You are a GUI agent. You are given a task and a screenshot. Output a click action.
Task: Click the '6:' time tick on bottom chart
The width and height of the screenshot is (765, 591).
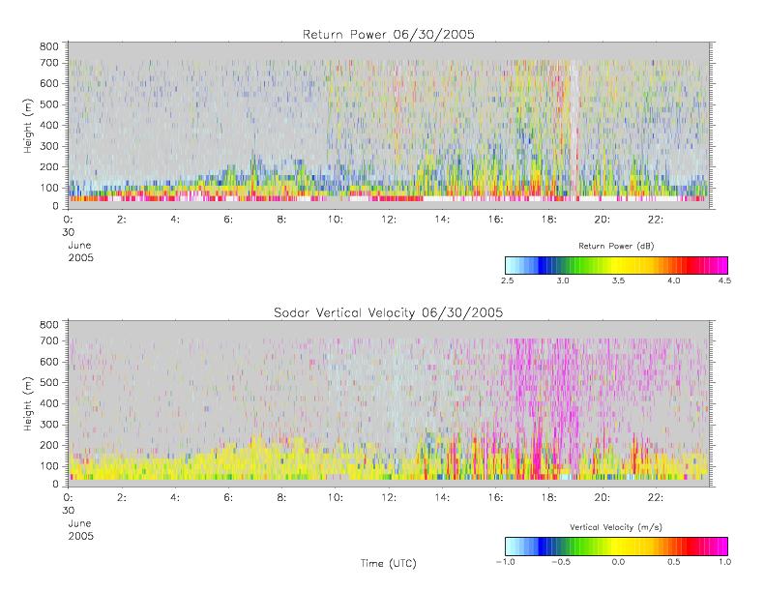(228, 498)
